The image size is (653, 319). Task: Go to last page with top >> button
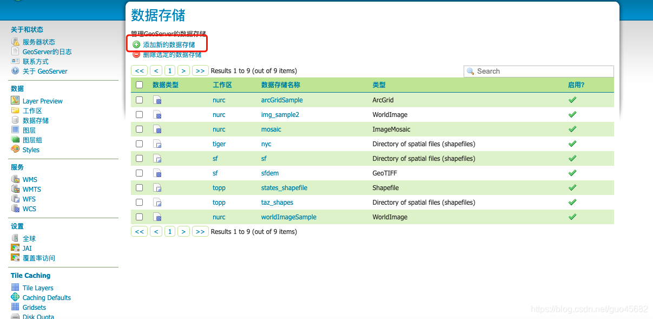[200, 71]
